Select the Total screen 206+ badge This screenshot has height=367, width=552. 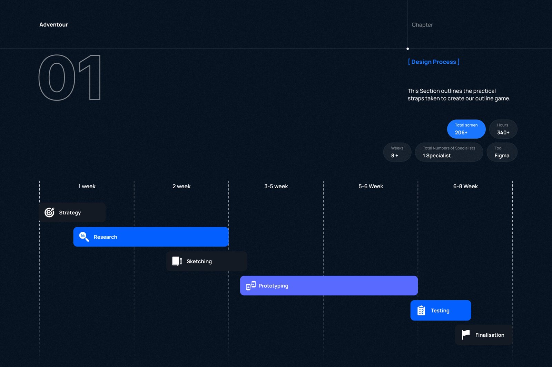click(466, 129)
